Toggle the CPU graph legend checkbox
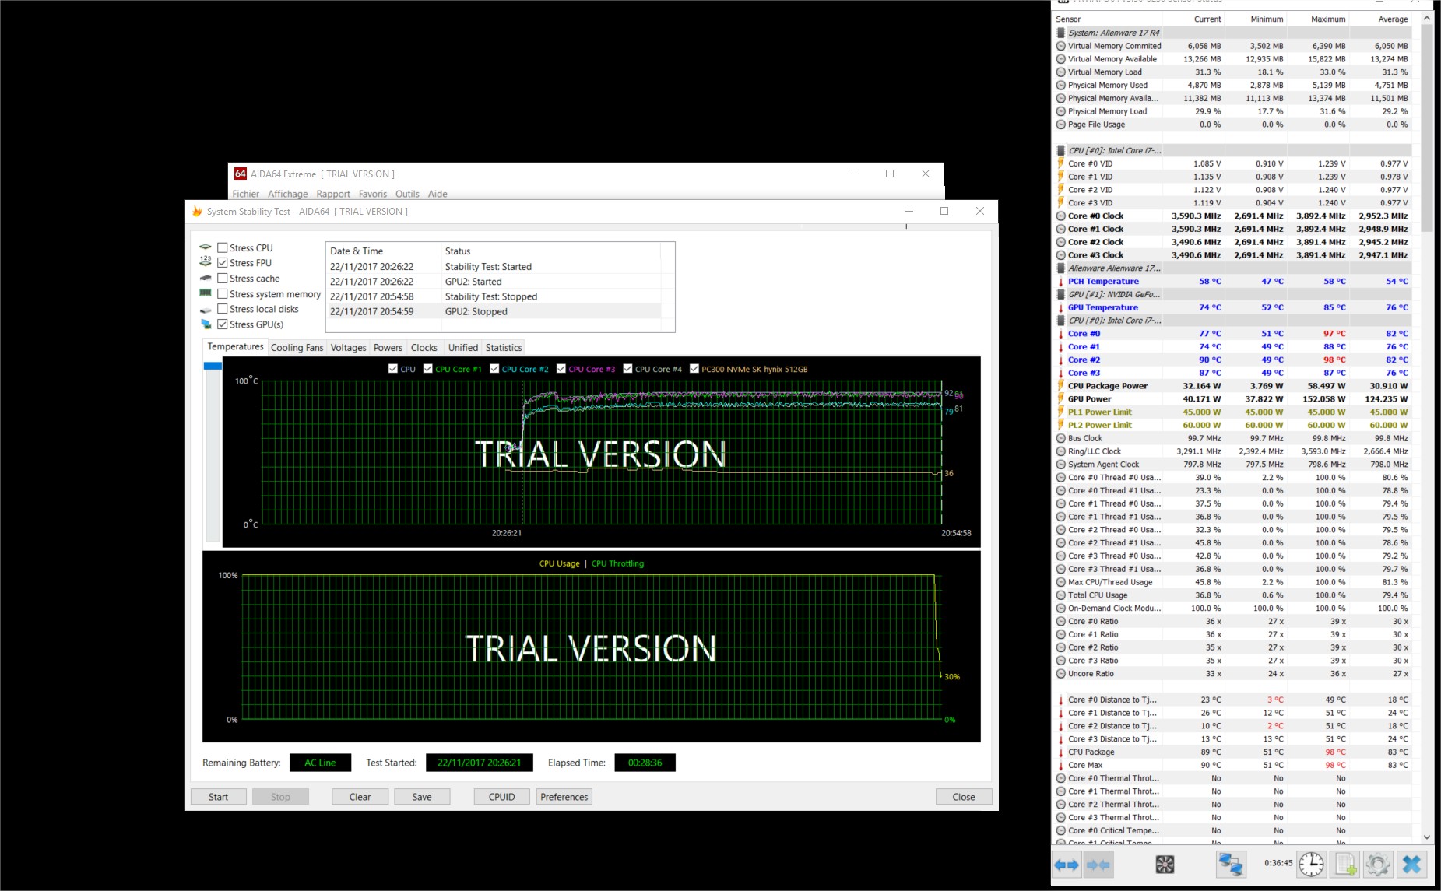The image size is (1441, 891). click(x=393, y=369)
